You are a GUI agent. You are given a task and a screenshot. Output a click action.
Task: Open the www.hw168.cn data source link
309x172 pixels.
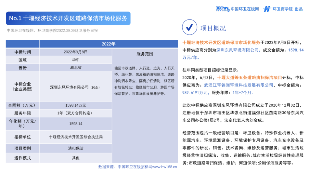(165, 167)
